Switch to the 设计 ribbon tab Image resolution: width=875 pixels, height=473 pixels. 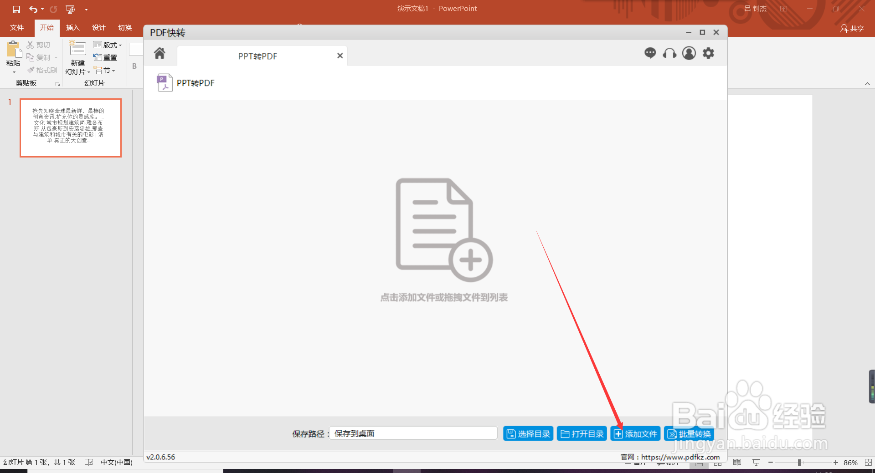pos(99,28)
